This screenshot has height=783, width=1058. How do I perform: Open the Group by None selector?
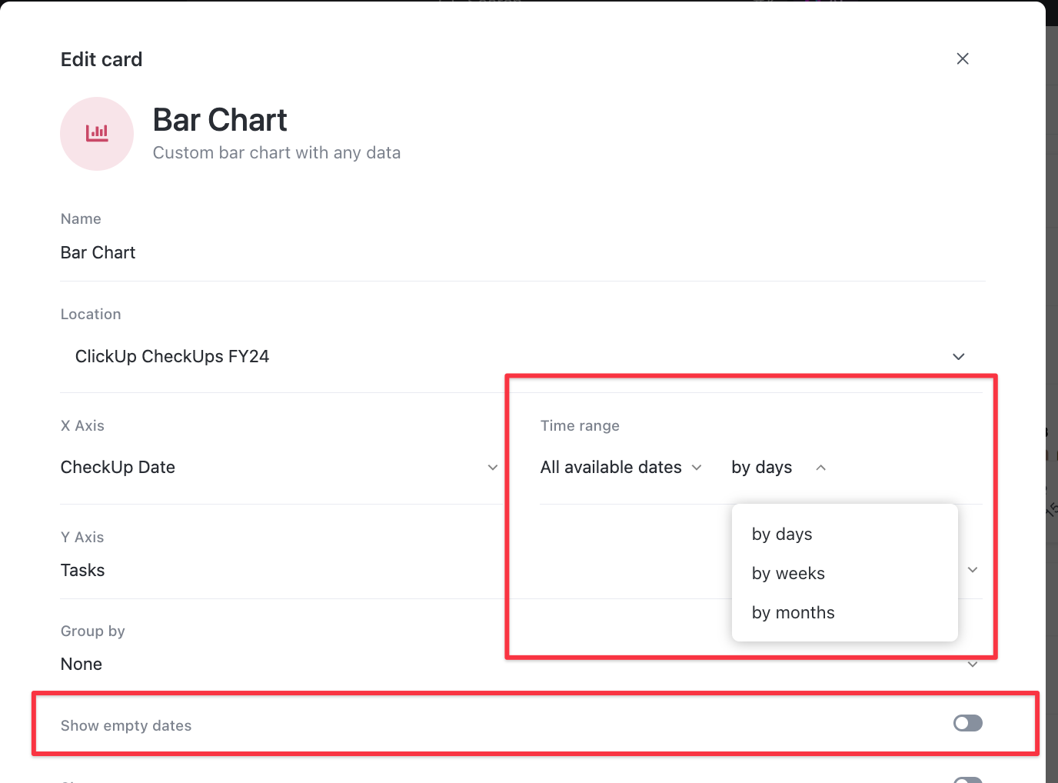tap(82, 665)
